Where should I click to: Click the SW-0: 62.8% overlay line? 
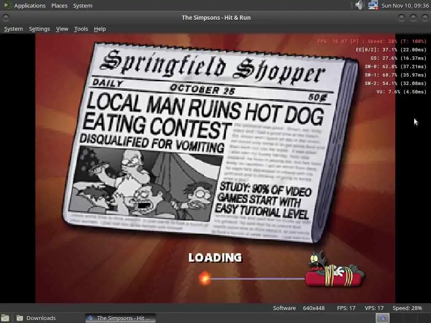[396, 66]
